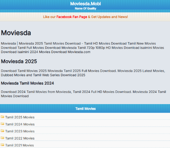This screenshot has height=148, width=170.
Task: Click the Moviesda.Mobi site title
Action: [x=86, y=4]
